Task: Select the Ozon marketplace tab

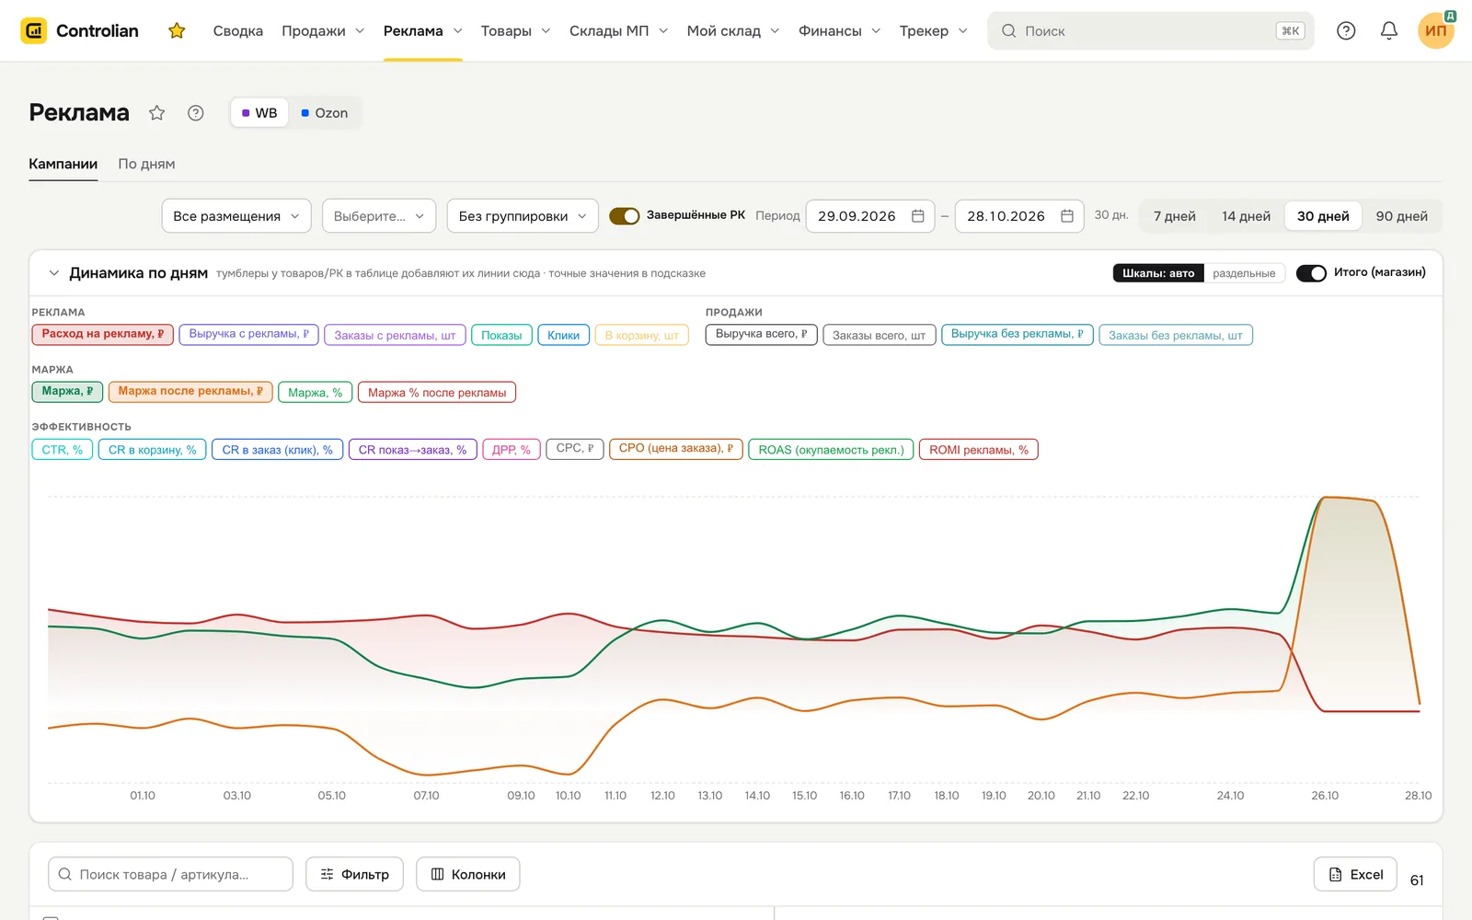Action: pos(325,113)
